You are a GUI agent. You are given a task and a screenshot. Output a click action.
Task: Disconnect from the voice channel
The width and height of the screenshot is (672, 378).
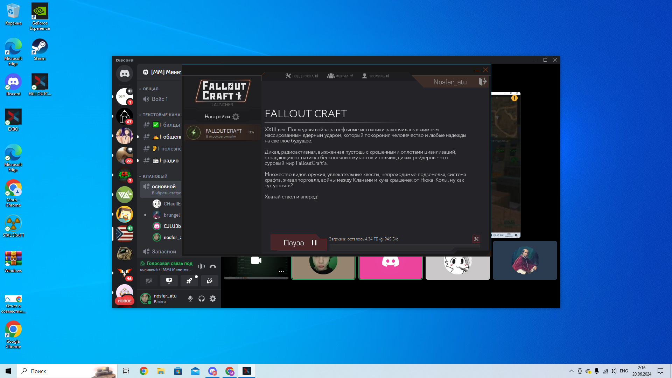pyautogui.click(x=213, y=266)
